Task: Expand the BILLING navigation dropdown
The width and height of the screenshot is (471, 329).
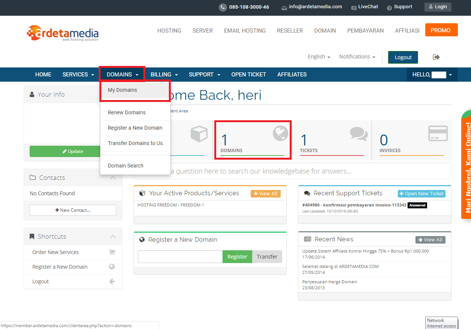Action: [x=164, y=74]
